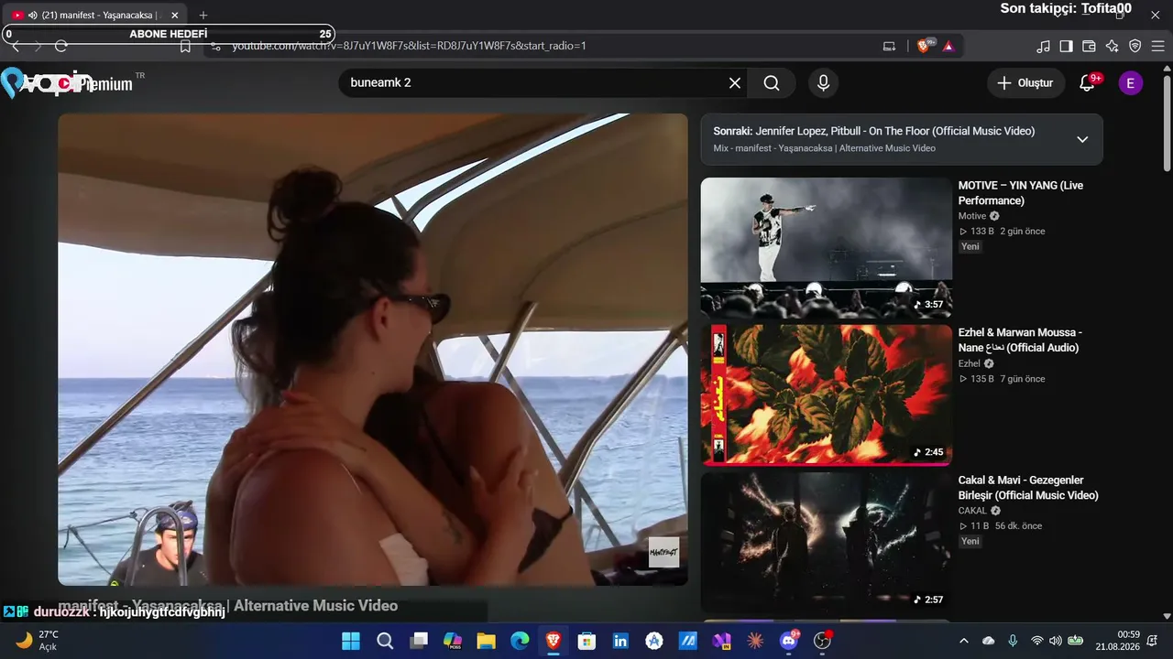
Task: Open the volume control in system tray
Action: click(1056, 641)
